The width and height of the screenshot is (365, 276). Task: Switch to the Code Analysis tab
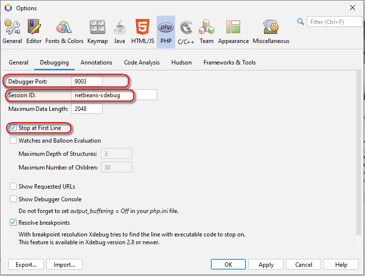(142, 63)
